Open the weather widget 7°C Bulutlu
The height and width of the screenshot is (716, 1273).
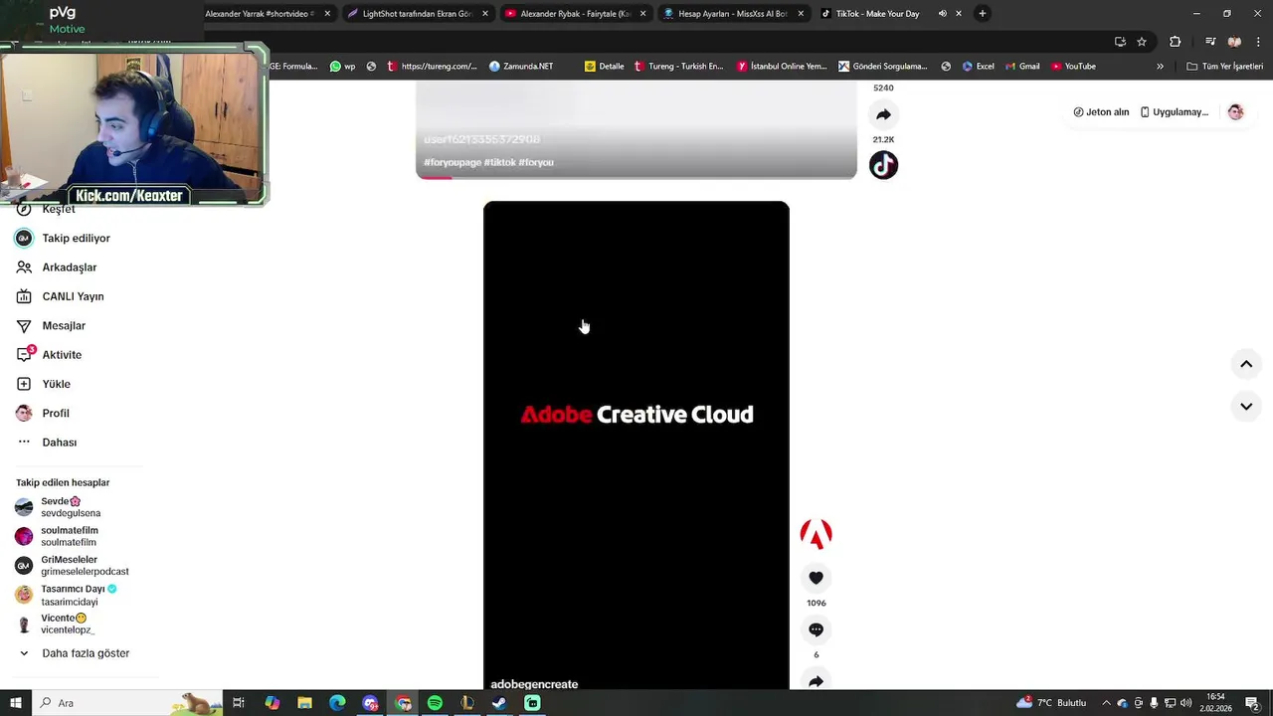pos(1051,703)
